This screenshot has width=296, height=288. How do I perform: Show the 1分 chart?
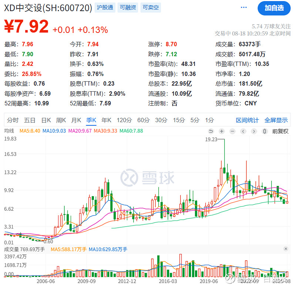click(209, 120)
